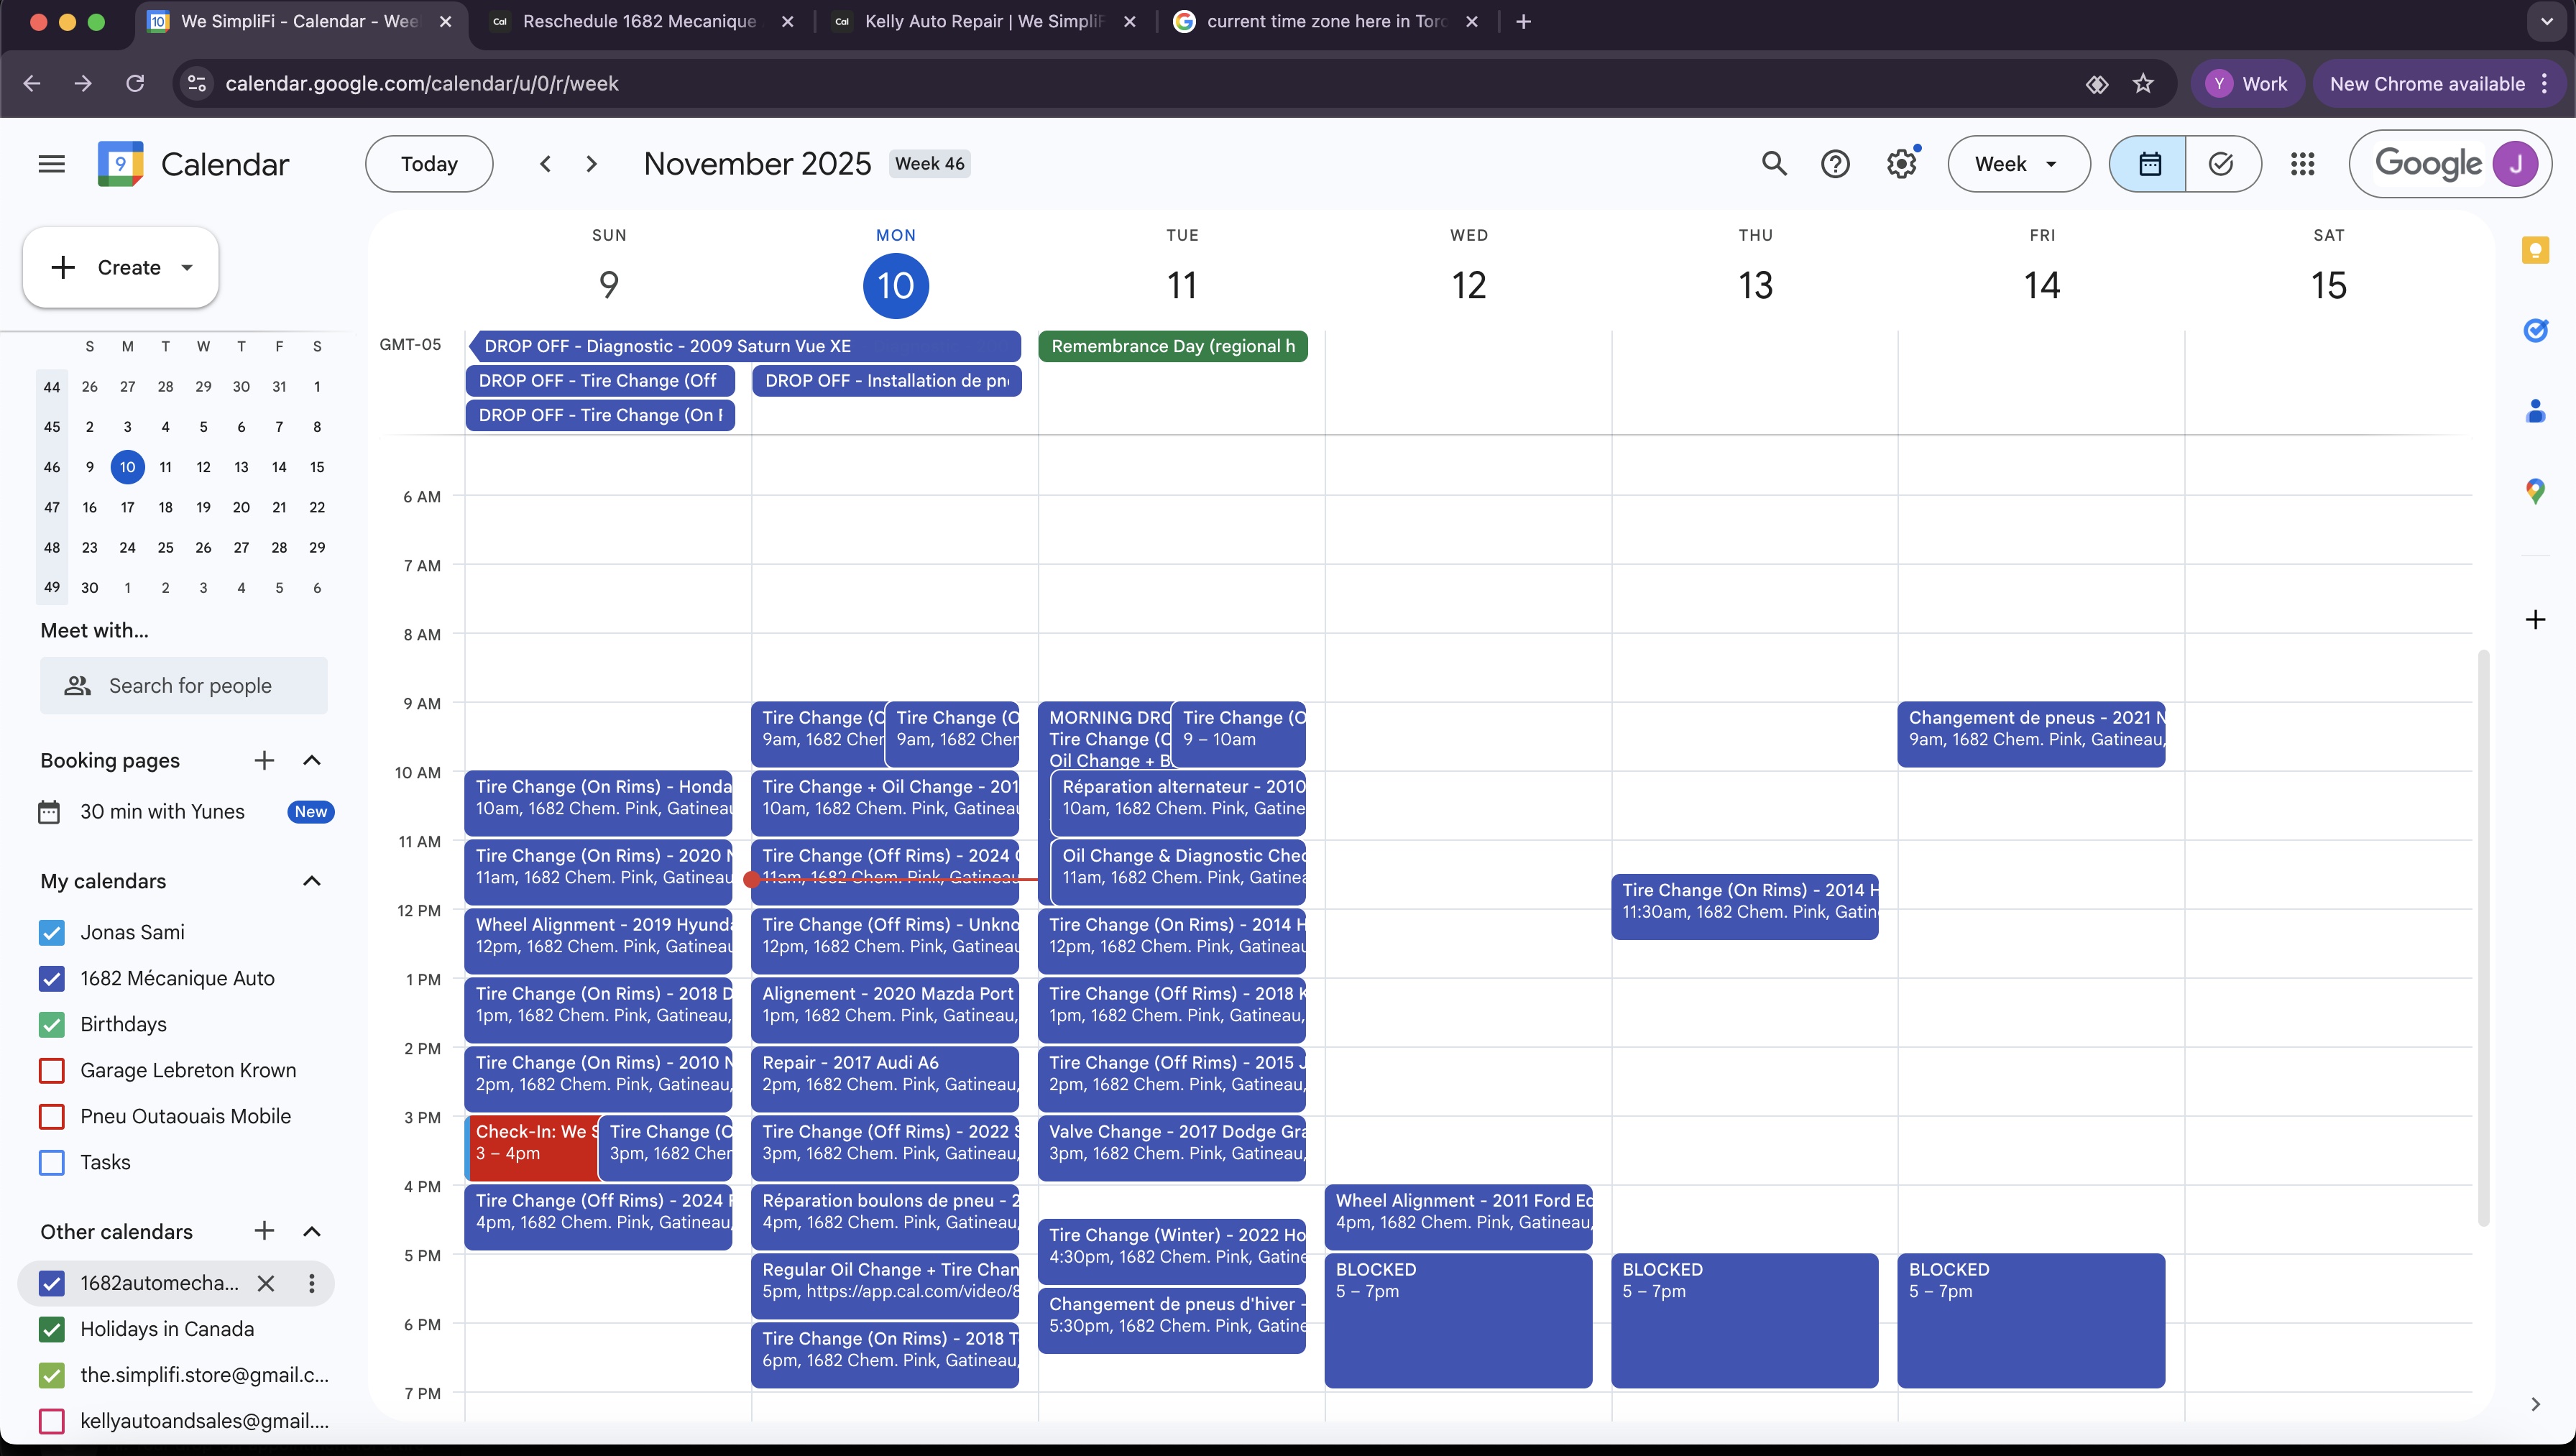Switch to the Kelly Auto Repair tab
Viewport: 2576px width, 1456px height.
[983, 21]
